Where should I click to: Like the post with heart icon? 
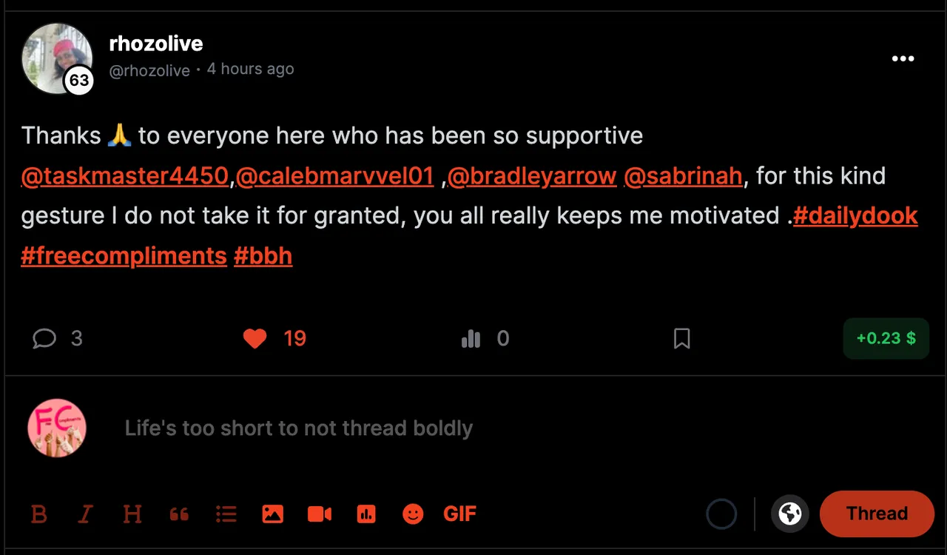[255, 339]
